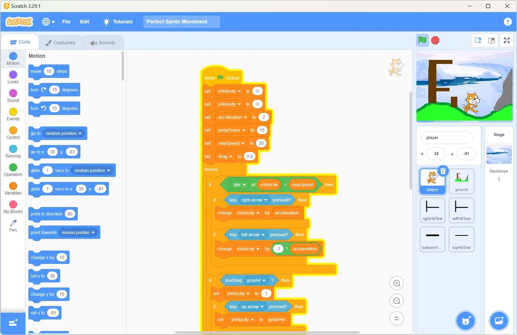Reset workspace zoom to default
The image size is (517, 335).
pyautogui.click(x=397, y=318)
